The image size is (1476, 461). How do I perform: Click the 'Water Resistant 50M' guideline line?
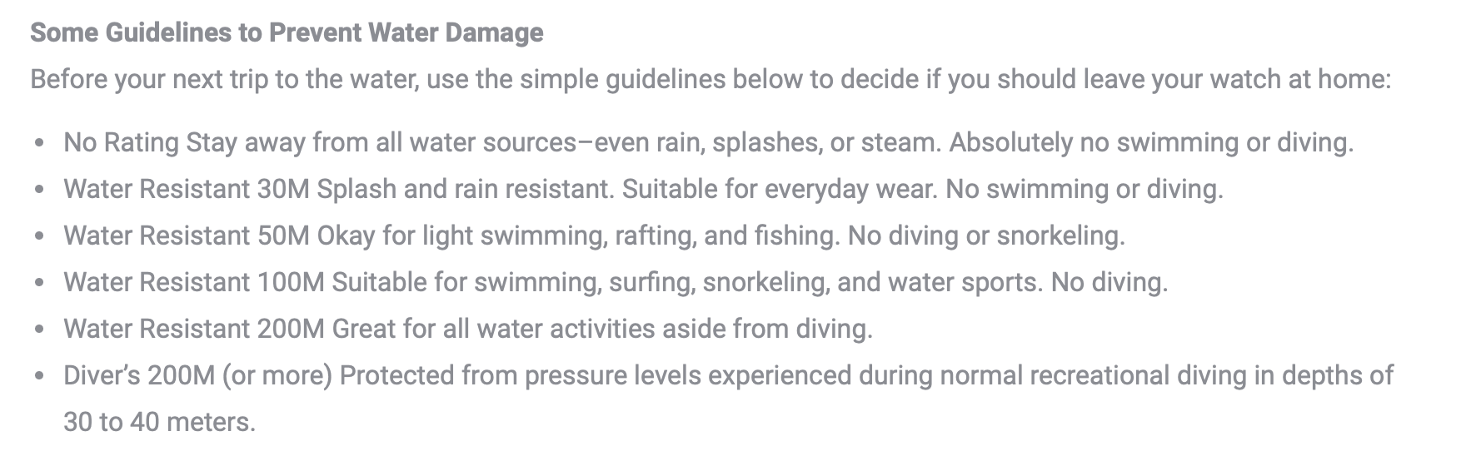click(594, 236)
